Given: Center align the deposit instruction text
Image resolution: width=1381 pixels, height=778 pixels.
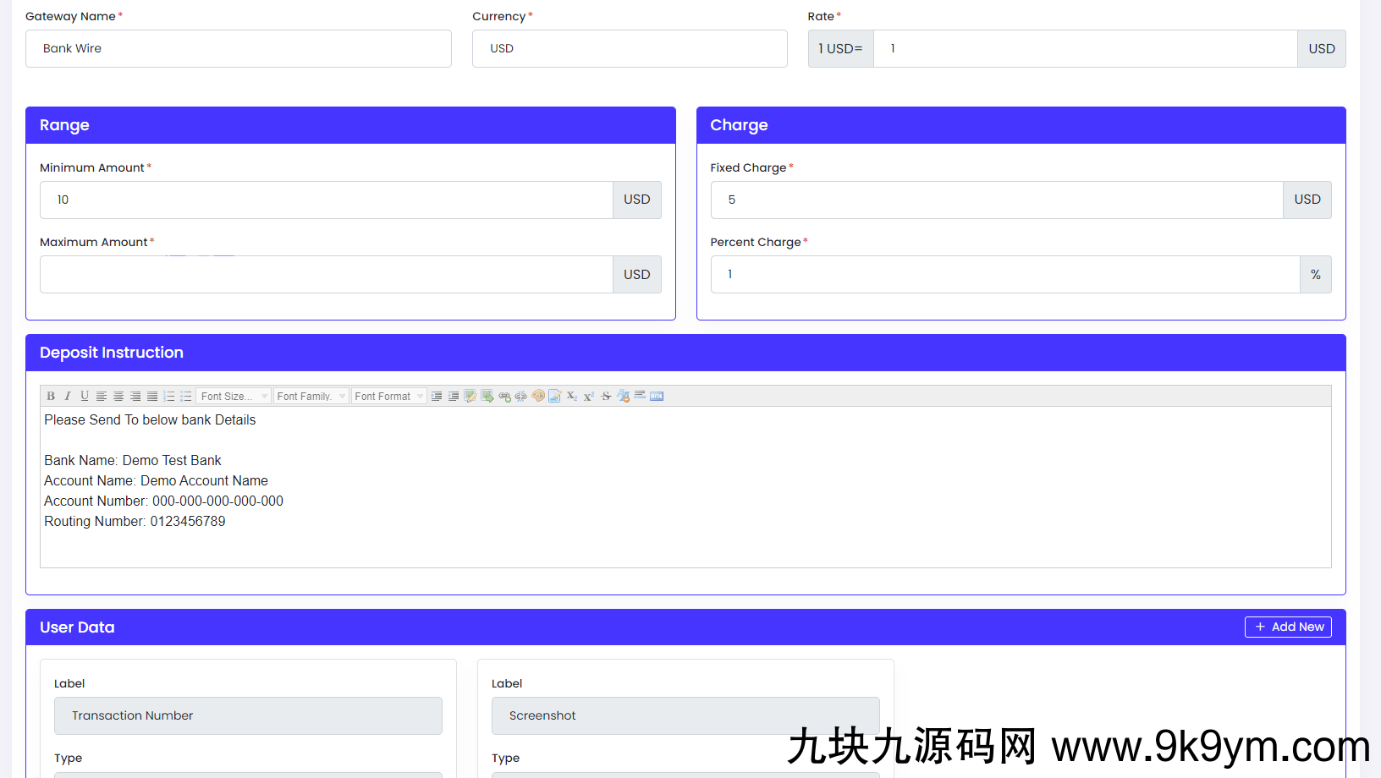Looking at the screenshot, I should pyautogui.click(x=118, y=396).
